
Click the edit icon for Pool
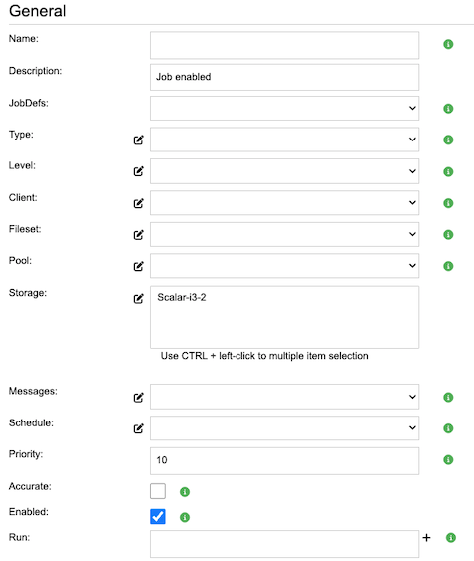coord(139,266)
